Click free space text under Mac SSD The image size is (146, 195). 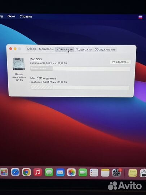pos(48,63)
